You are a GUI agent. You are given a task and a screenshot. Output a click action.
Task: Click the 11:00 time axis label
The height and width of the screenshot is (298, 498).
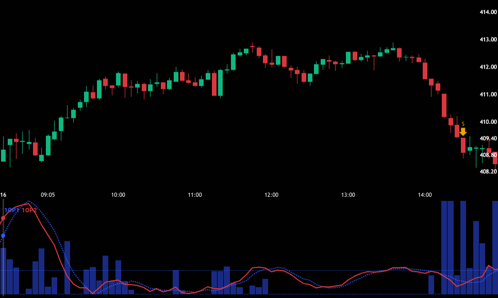coord(195,195)
